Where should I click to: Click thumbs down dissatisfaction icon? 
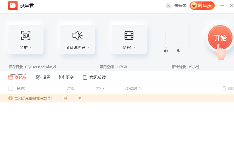coord(79,98)
